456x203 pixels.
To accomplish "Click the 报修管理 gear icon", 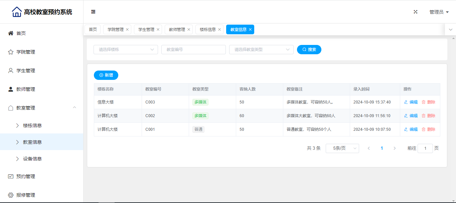I will click(x=11, y=195).
